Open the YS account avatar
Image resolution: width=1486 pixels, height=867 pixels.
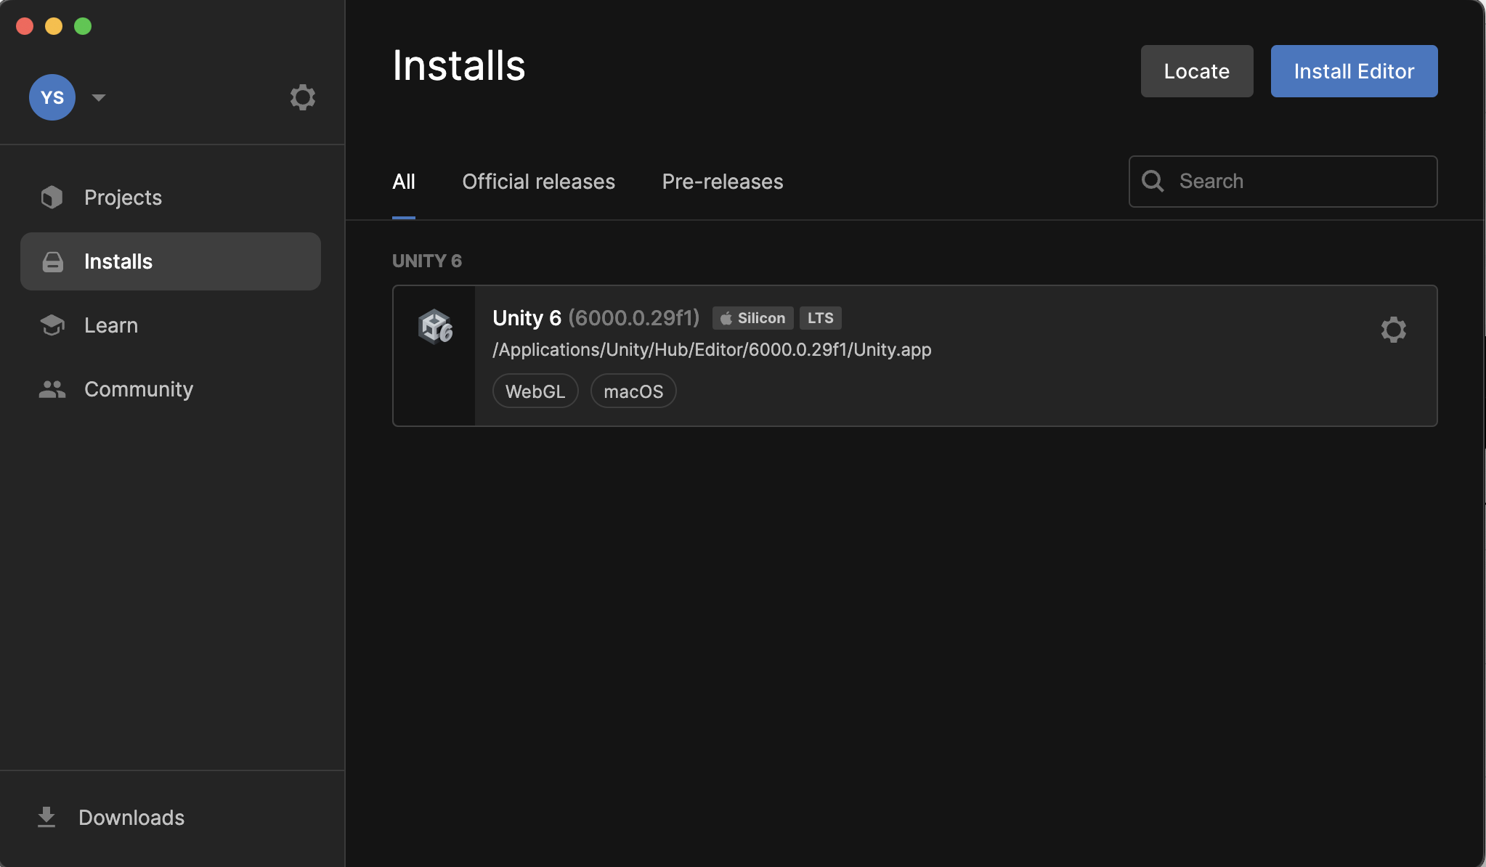(52, 97)
